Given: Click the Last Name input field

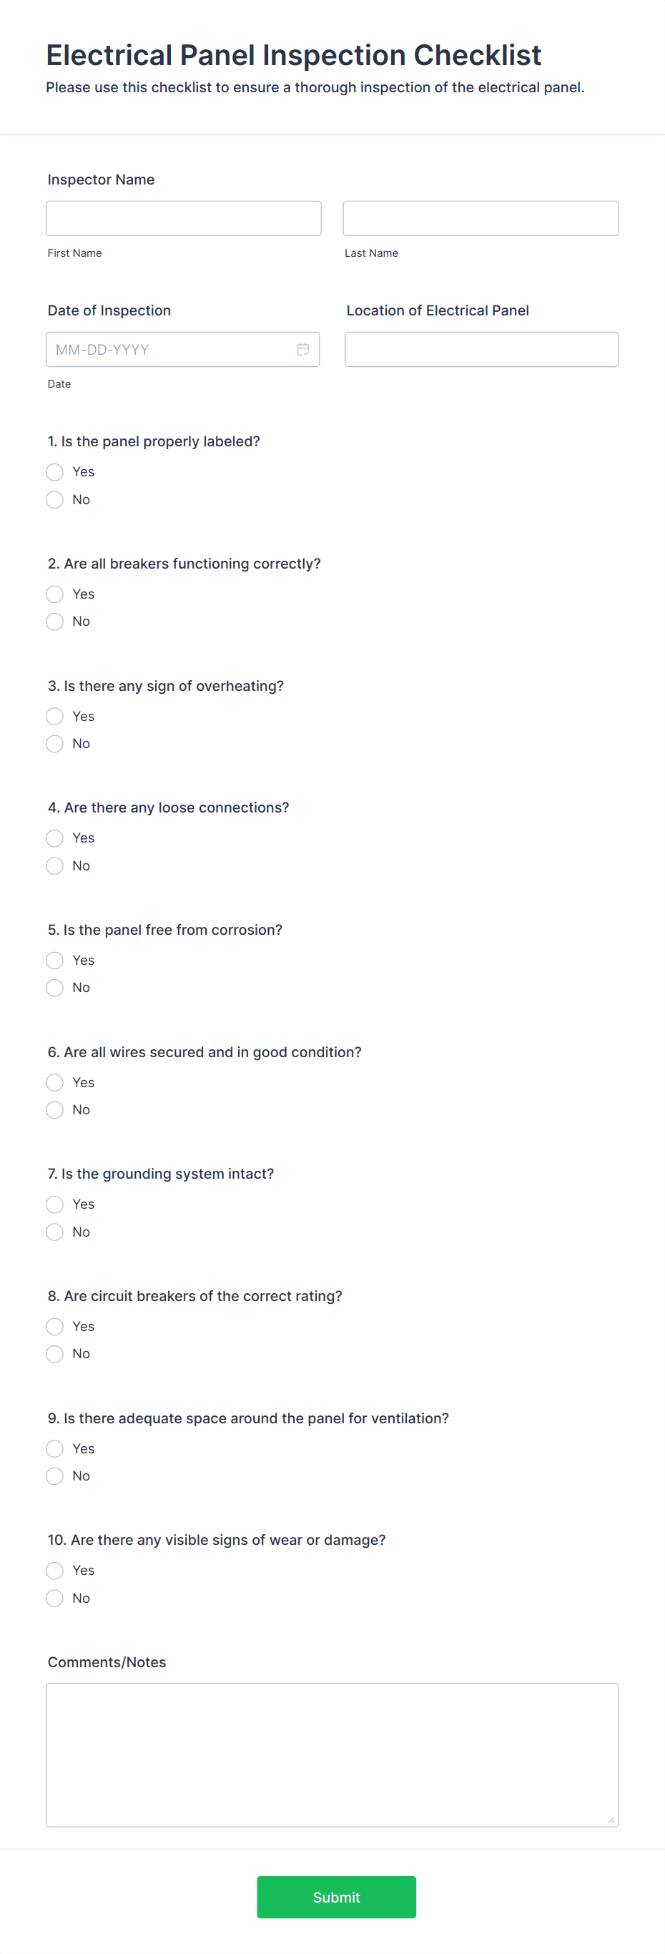Looking at the screenshot, I should tap(480, 217).
